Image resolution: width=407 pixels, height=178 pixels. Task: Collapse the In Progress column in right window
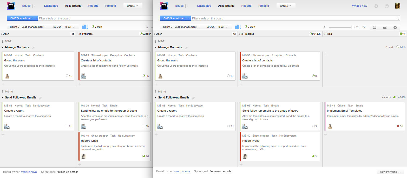(x=239, y=34)
